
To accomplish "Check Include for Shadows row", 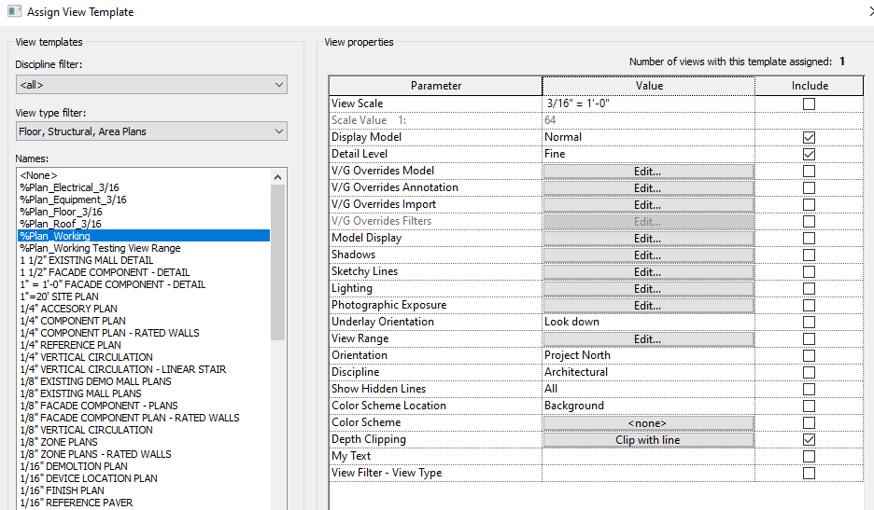I will pos(809,255).
